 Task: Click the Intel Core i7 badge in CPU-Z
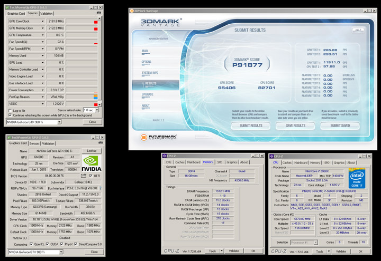click(x=357, y=178)
